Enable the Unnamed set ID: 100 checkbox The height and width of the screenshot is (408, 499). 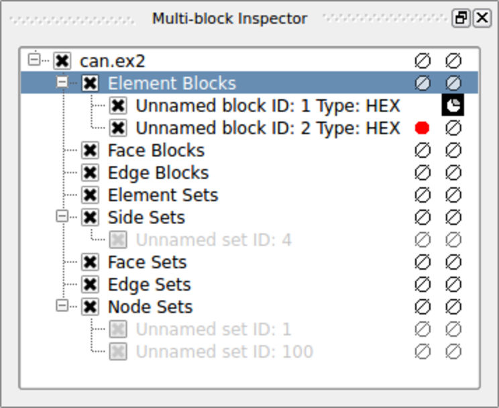click(x=118, y=352)
